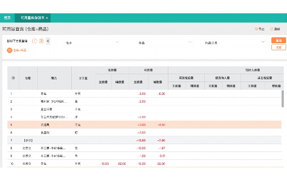This screenshot has height=181, width=287.
Task: Open the 商品 lookup ellipsis
Action: tap(190, 42)
